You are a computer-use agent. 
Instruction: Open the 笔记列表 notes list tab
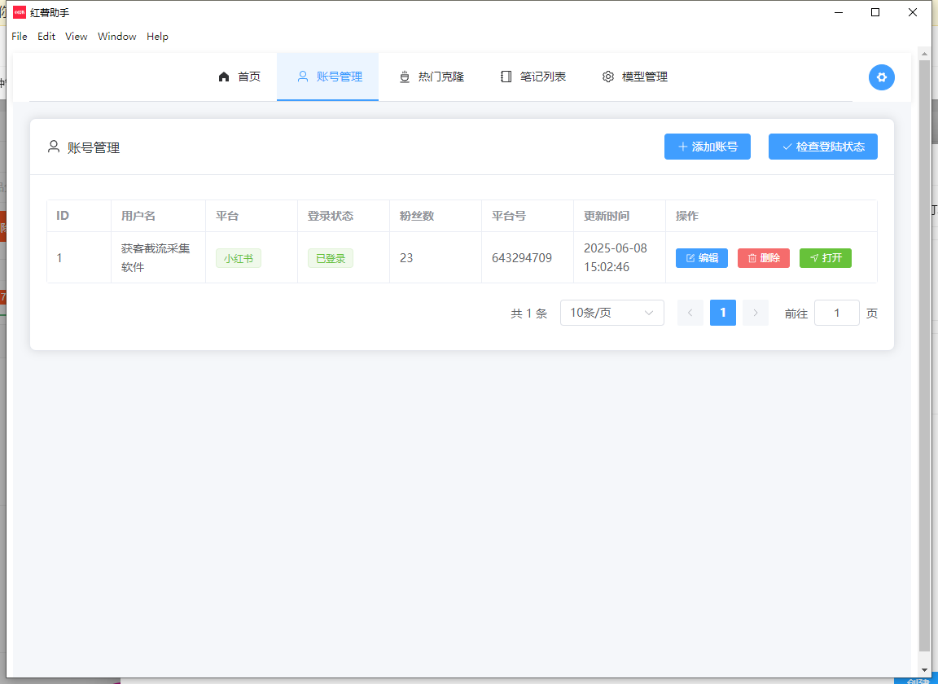tap(533, 77)
